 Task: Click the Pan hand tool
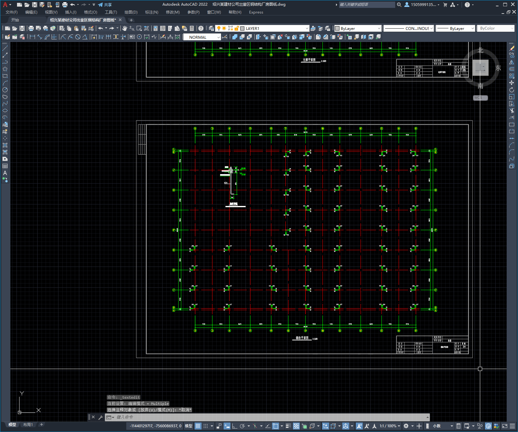click(x=125, y=28)
